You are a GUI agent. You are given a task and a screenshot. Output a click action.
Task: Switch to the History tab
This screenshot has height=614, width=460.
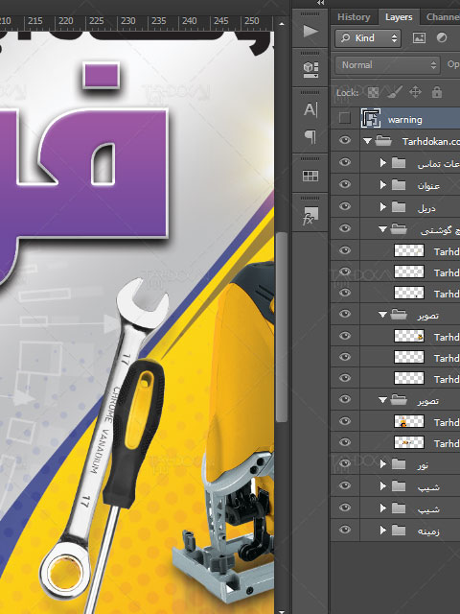coord(354,17)
